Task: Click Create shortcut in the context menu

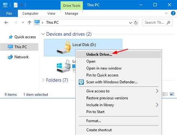Action: click(x=118, y=130)
